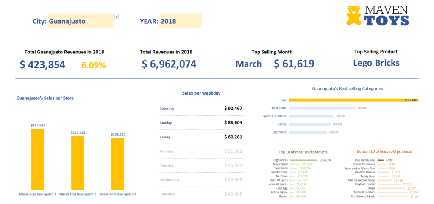Click the Hot Wheels 5-Pack product label

(363, 196)
